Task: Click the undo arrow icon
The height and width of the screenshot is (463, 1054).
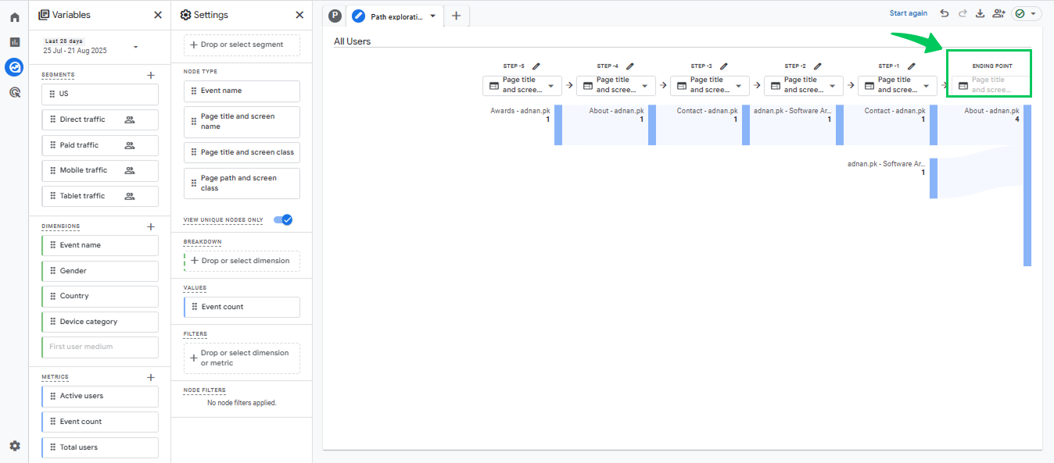Action: 945,13
